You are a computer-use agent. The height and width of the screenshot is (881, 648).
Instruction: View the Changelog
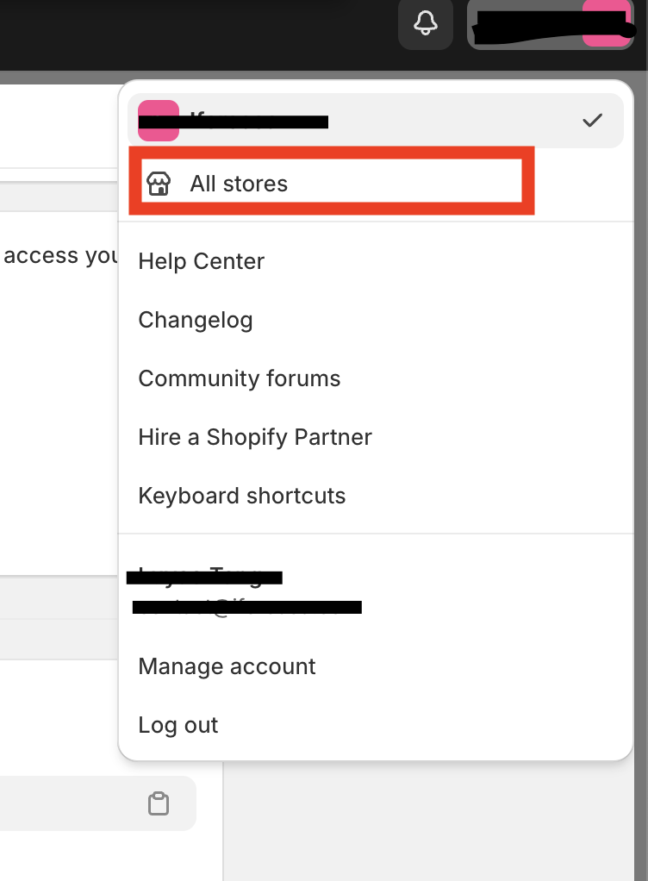point(196,320)
